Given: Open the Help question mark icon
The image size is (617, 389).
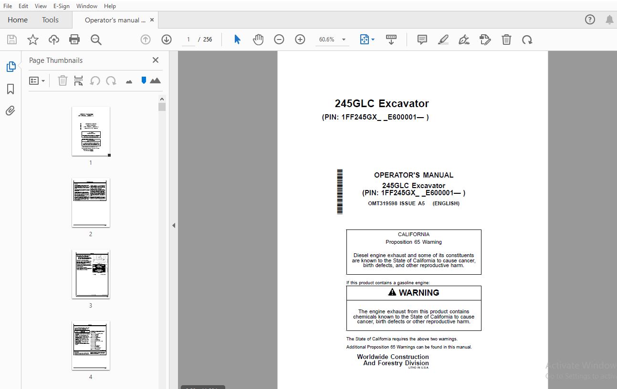Looking at the screenshot, I should click(590, 20).
